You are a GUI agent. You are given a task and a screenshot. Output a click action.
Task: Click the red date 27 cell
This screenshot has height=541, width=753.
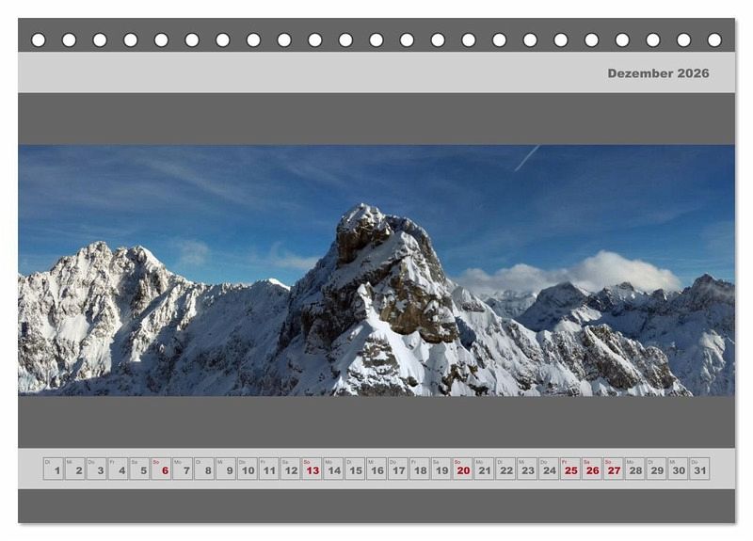pos(613,469)
